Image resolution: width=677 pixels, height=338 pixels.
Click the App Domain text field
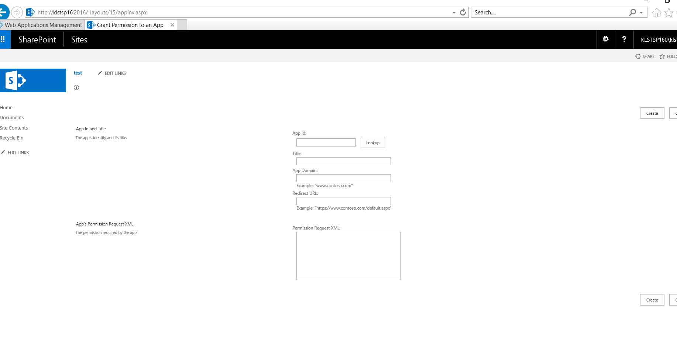[x=344, y=178]
